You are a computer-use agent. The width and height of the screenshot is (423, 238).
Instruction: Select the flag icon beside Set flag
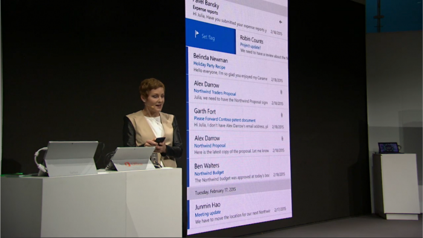[196, 34]
